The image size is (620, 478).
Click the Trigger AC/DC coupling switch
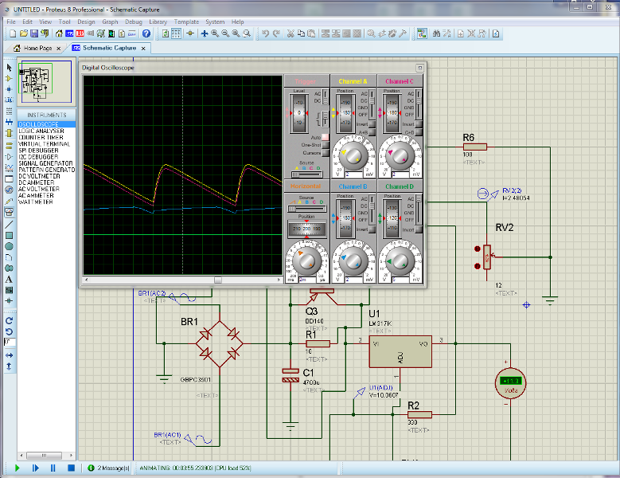click(x=325, y=97)
